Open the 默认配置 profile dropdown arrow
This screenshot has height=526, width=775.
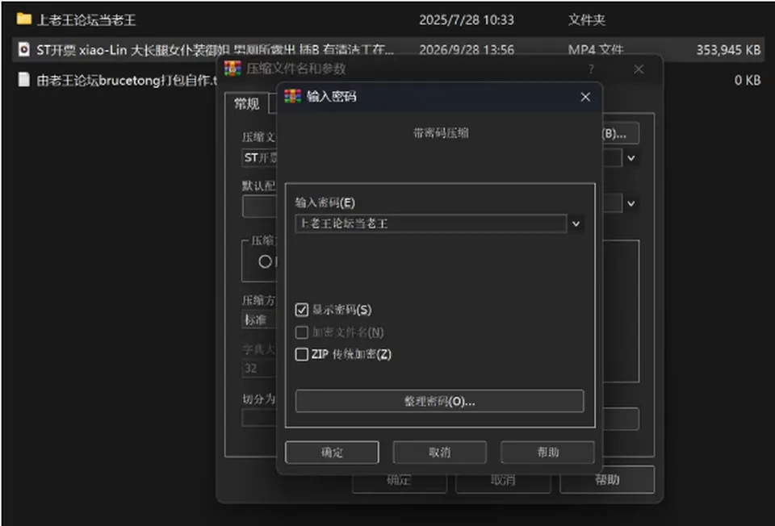[x=631, y=203]
